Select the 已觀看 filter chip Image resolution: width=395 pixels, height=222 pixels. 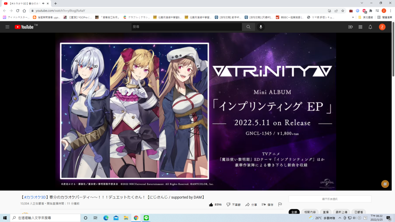pyautogui.click(x=359, y=212)
